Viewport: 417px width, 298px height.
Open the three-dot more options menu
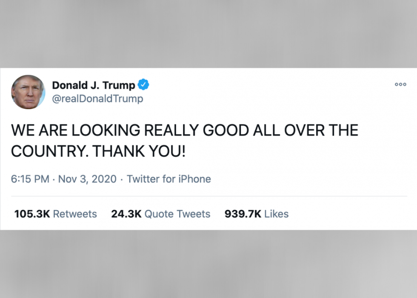[x=400, y=84]
